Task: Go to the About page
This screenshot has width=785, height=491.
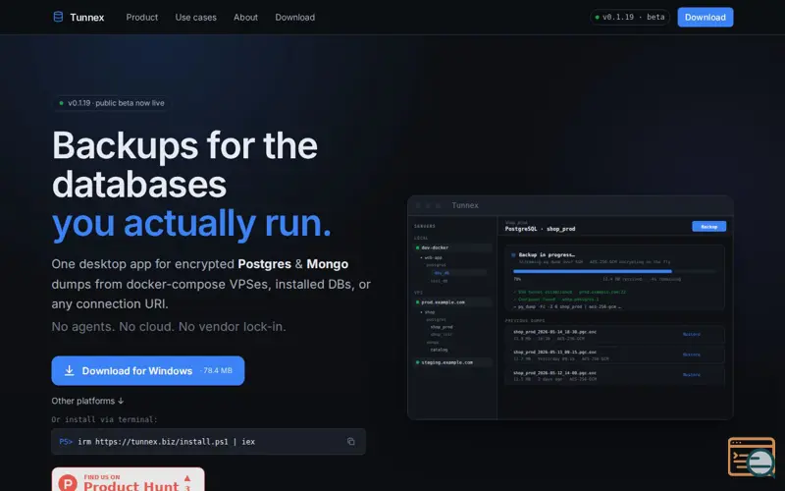Action: click(245, 17)
